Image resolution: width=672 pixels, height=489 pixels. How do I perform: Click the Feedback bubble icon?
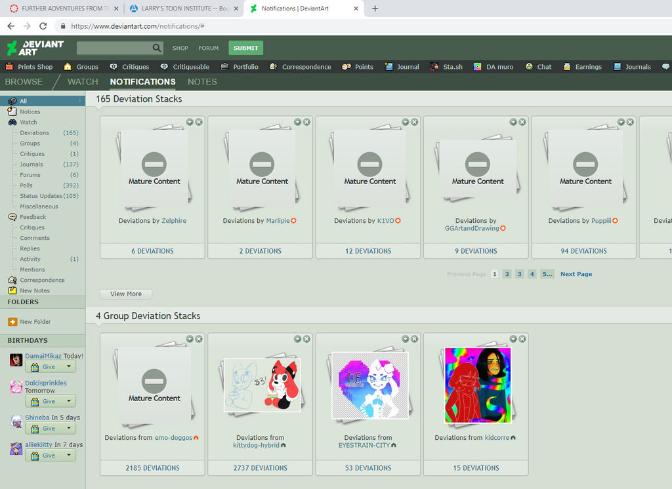pos(12,217)
